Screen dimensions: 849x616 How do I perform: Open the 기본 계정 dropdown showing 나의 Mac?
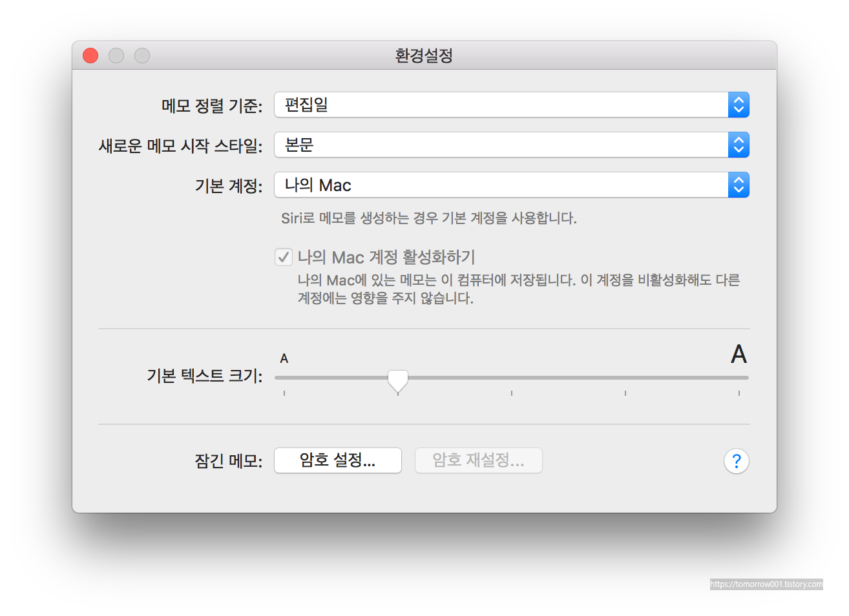coord(512,185)
